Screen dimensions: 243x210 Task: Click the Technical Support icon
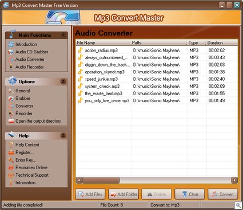click(11, 175)
